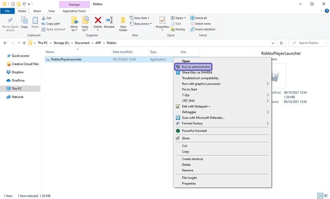The height and width of the screenshot is (199, 330).
Task: Click Edit in the Open group
Action: (176, 23)
